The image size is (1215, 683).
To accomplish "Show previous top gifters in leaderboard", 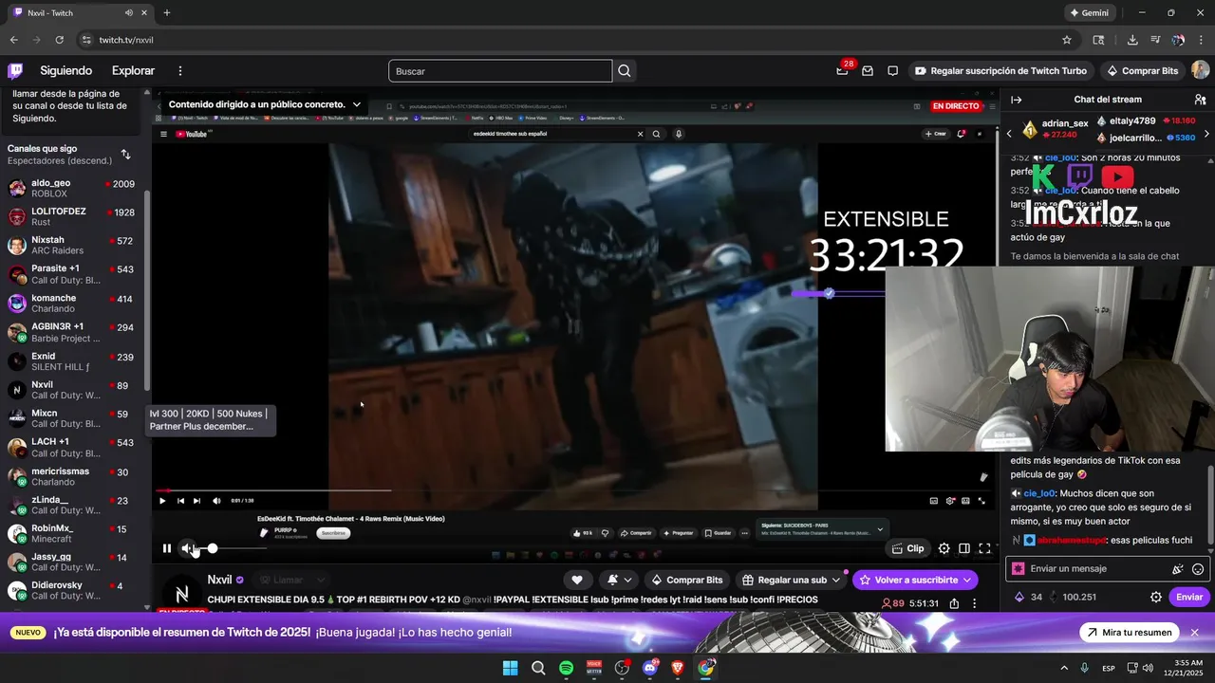I will coord(1010,133).
